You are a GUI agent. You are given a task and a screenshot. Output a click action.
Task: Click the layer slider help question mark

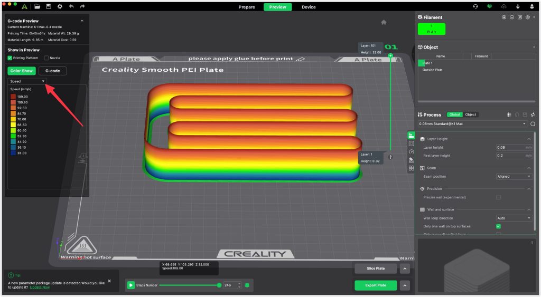[x=390, y=157]
